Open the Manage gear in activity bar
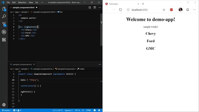The height and width of the screenshot is (112, 199). pyautogui.click(x=4, y=105)
